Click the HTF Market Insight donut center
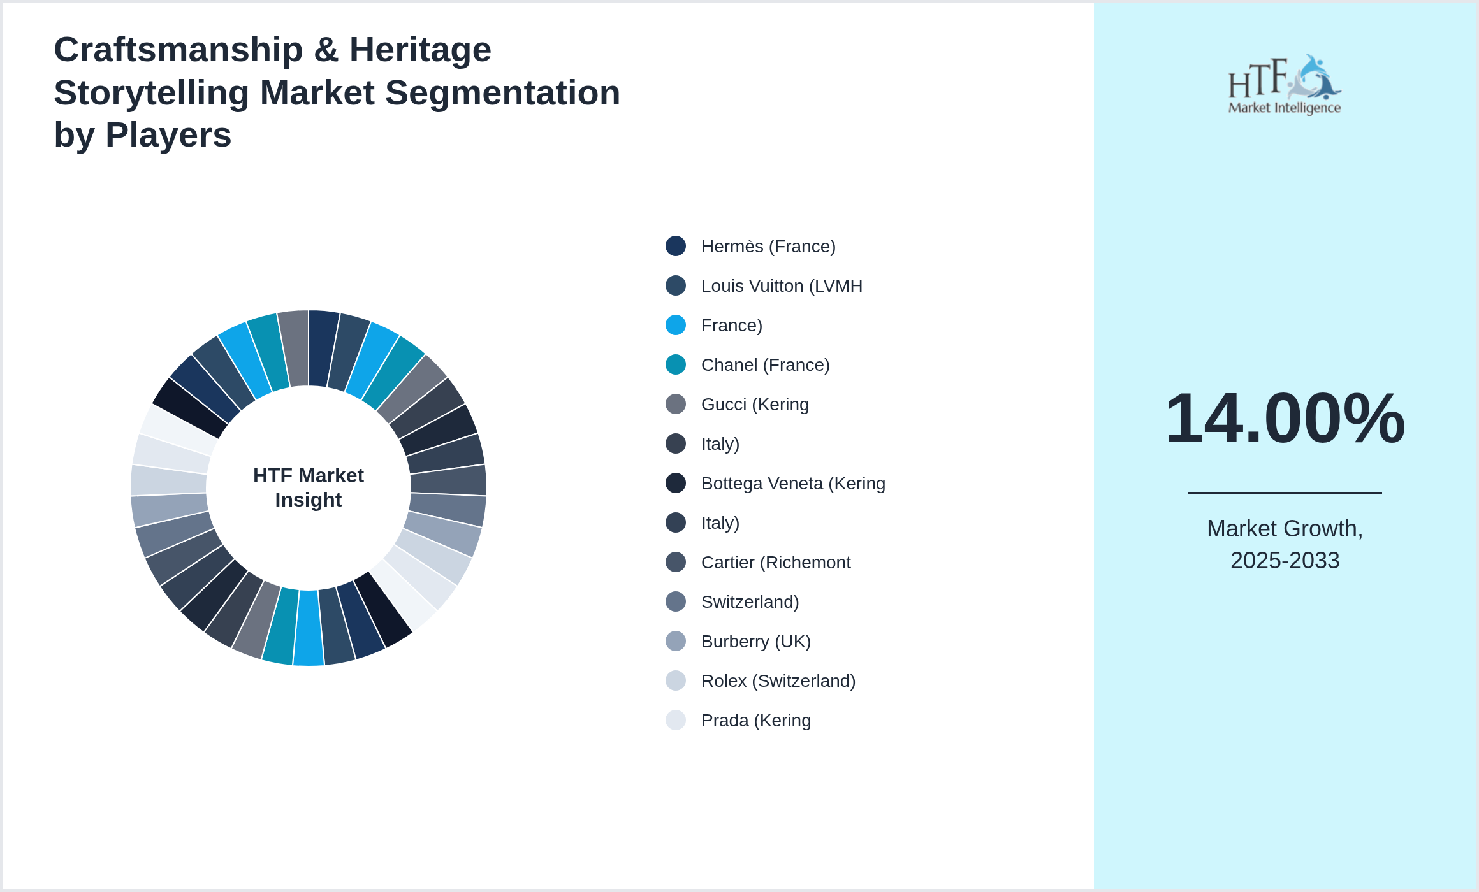 [309, 487]
